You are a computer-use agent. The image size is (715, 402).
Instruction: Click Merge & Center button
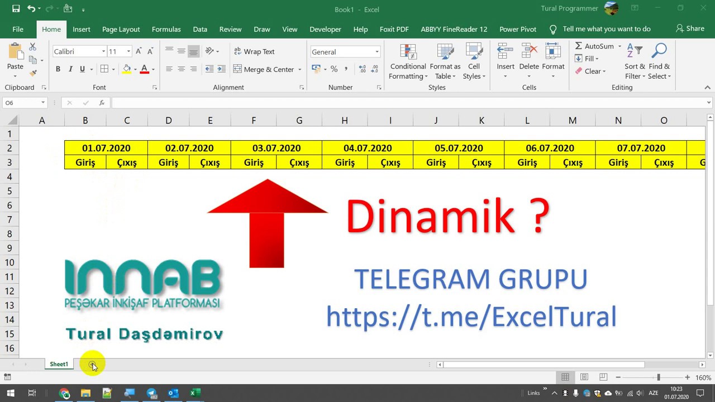[x=264, y=69]
